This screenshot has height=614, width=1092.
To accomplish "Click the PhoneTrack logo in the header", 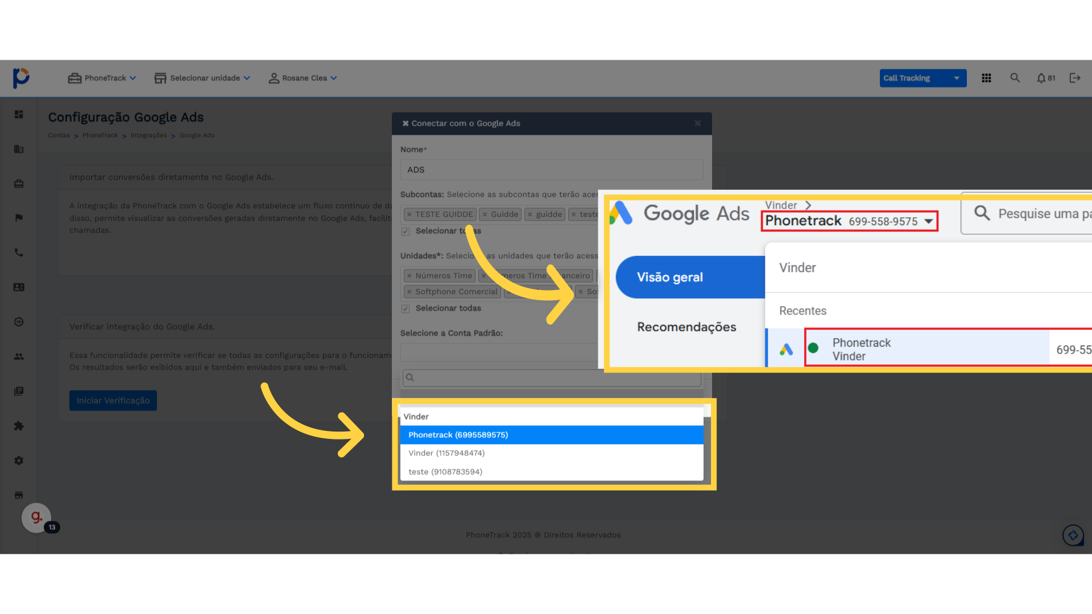I will [x=21, y=78].
